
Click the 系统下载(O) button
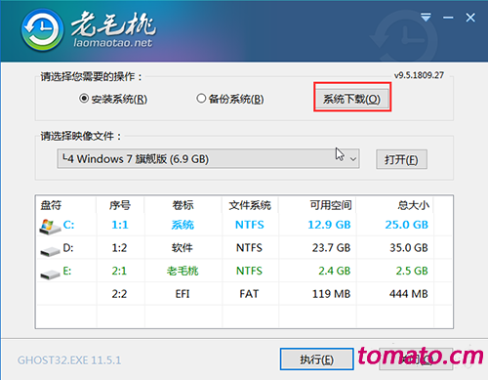click(351, 99)
